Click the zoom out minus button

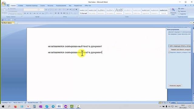tap(177, 103)
